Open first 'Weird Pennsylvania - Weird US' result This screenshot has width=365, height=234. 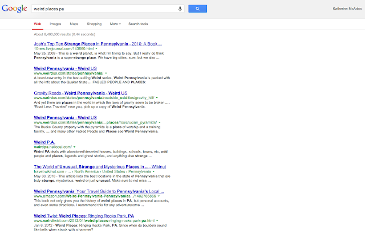point(65,68)
